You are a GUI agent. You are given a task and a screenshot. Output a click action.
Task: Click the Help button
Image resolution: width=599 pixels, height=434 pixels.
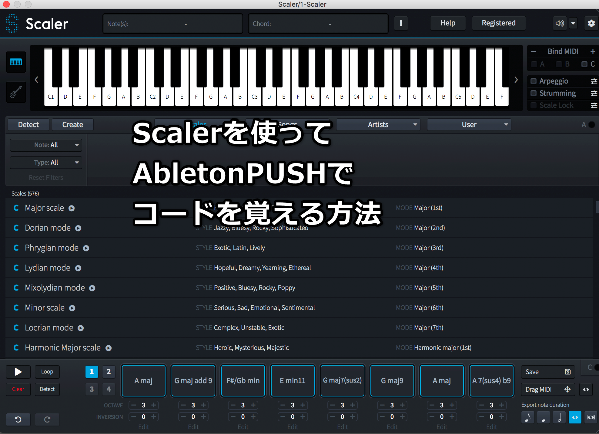pyautogui.click(x=448, y=23)
